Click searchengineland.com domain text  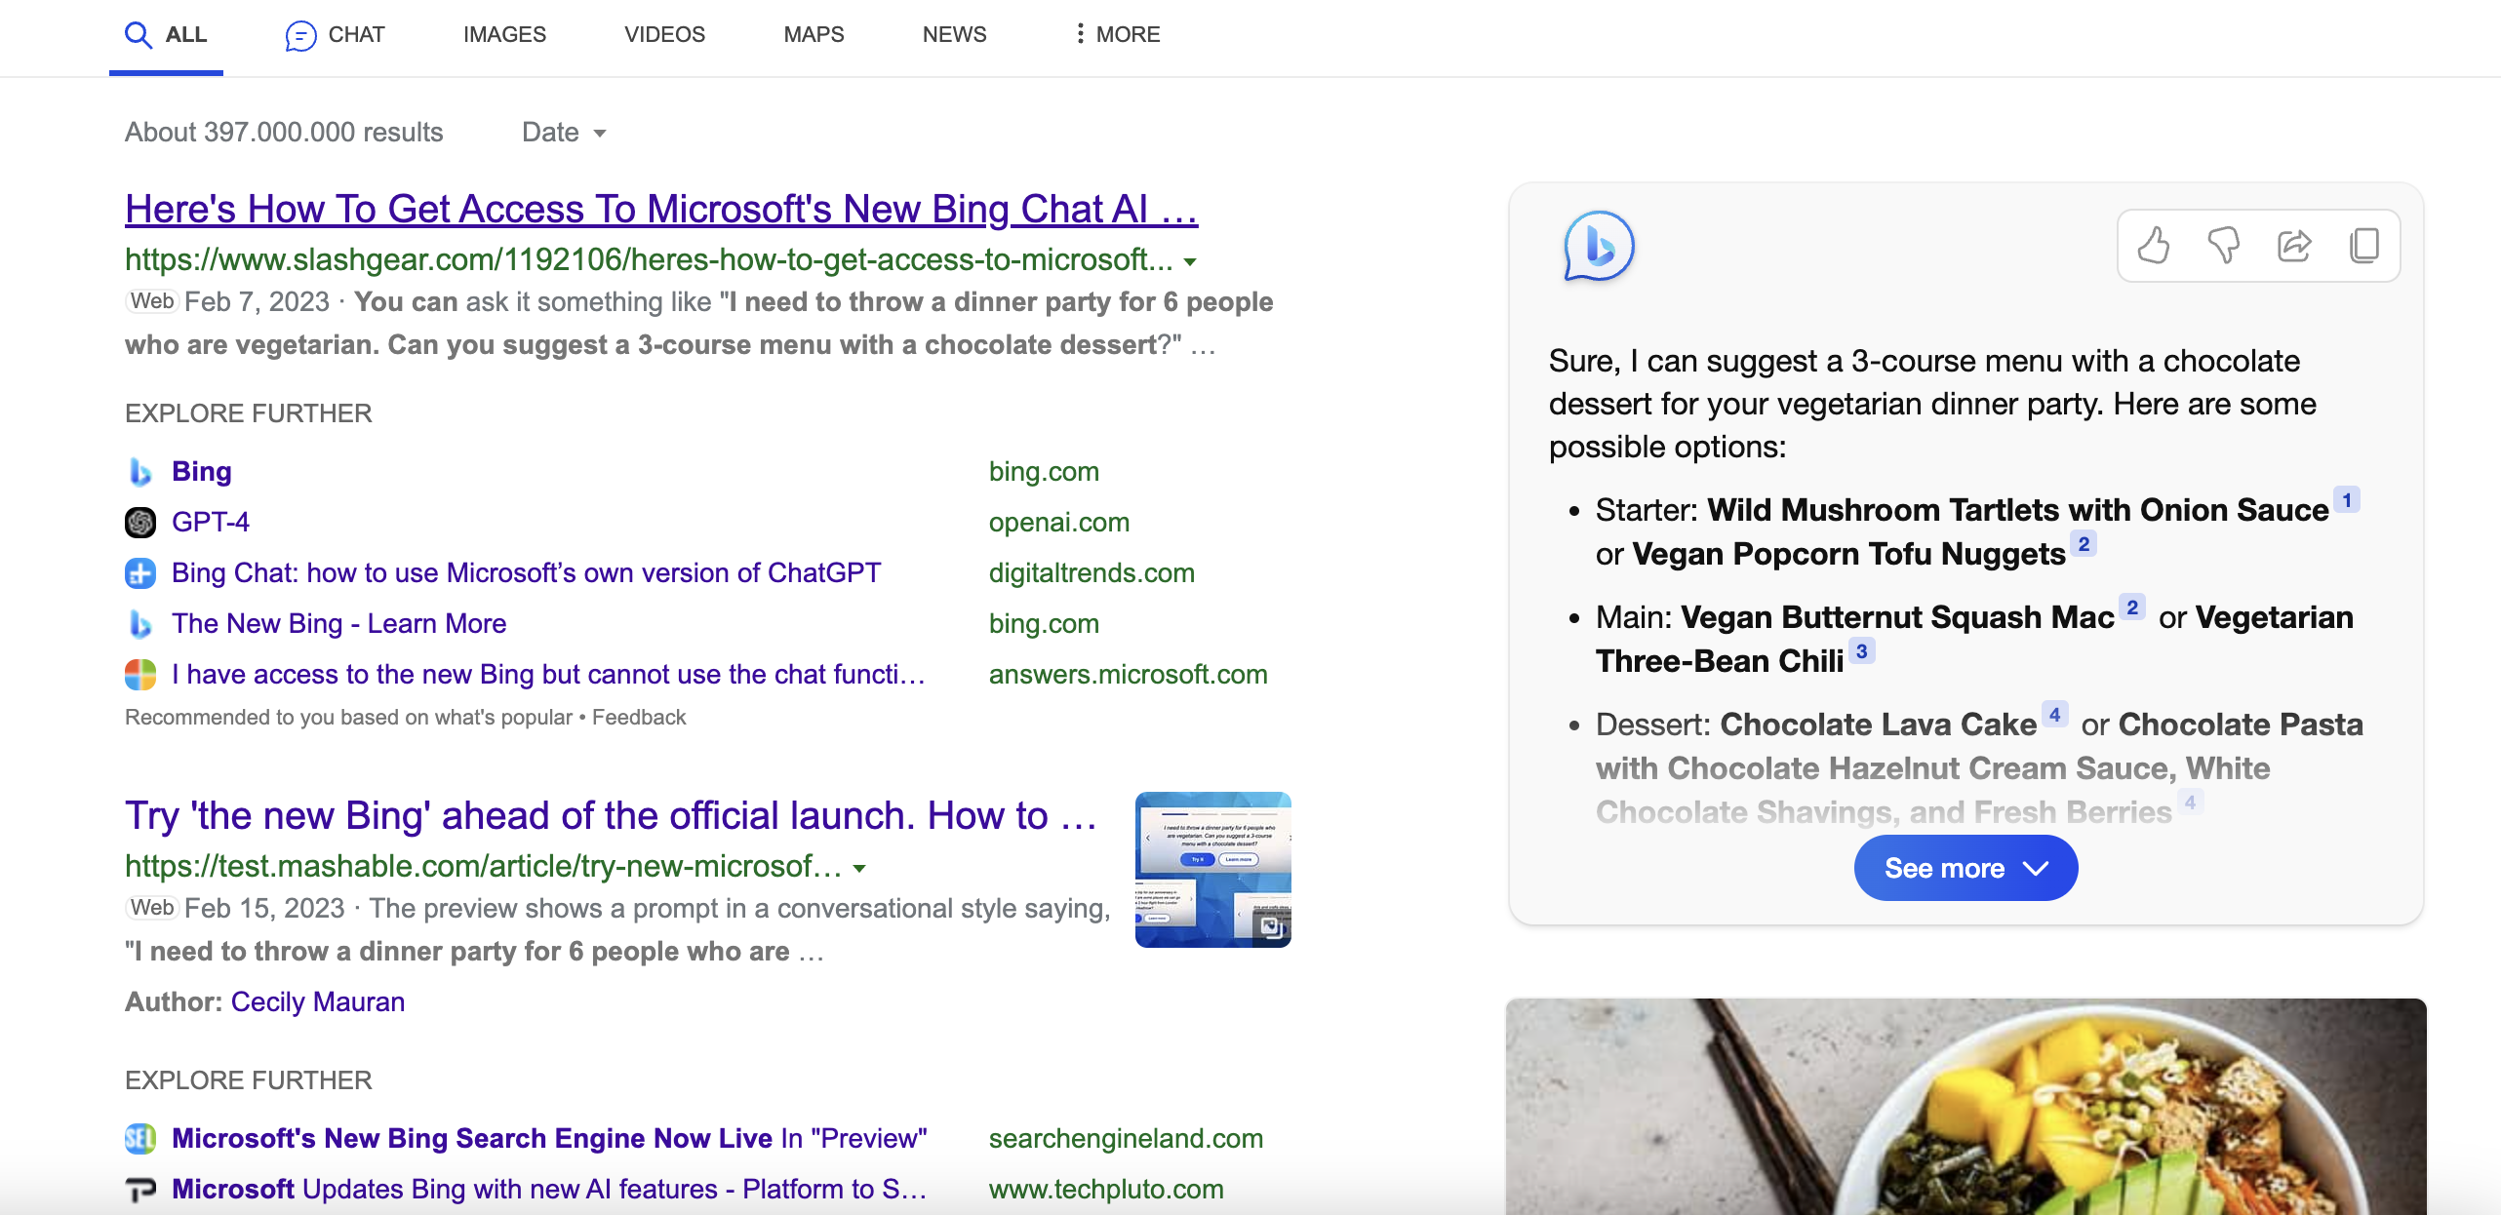[x=1126, y=1139]
